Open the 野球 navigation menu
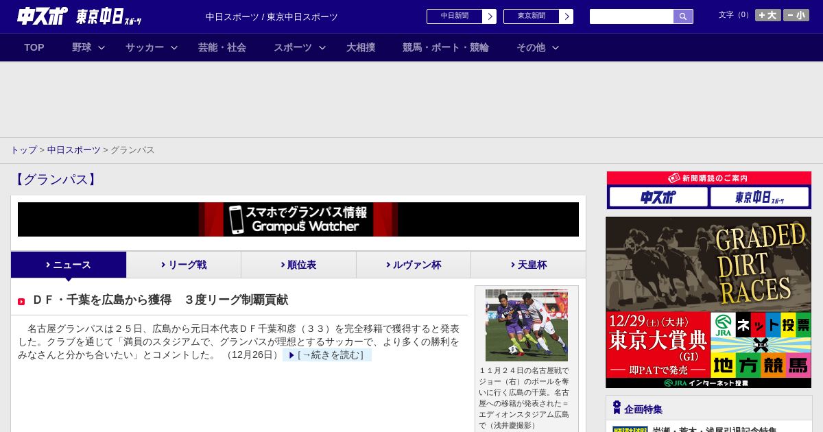 82,47
